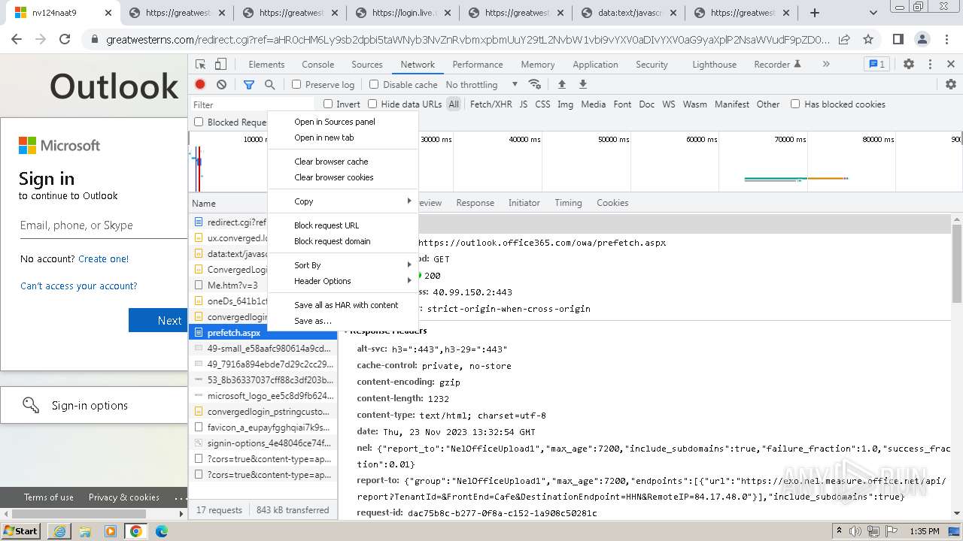The height and width of the screenshot is (541, 963).
Task: Open a new browser tab
Action: [815, 13]
